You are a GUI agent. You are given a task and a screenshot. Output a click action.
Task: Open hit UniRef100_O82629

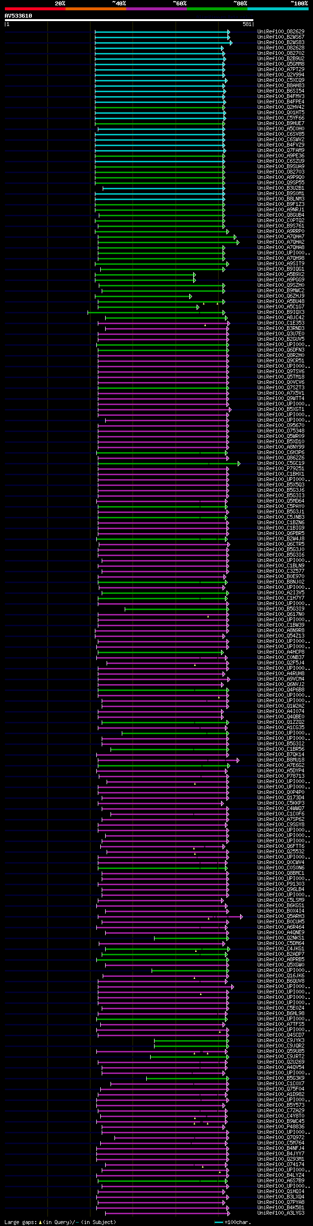click(281, 32)
